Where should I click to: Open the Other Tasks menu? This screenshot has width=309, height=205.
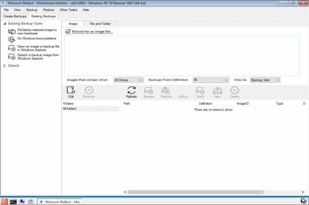(x=68, y=10)
